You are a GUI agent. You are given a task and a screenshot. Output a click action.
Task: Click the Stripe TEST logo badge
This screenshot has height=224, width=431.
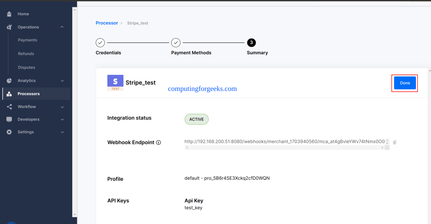tap(115, 83)
